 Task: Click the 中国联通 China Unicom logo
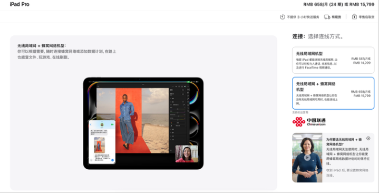pos(309,122)
